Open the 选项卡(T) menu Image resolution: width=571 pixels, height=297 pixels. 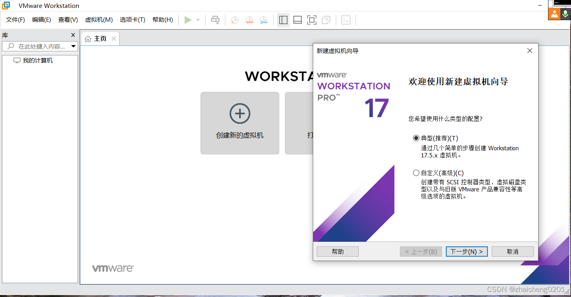click(x=133, y=20)
